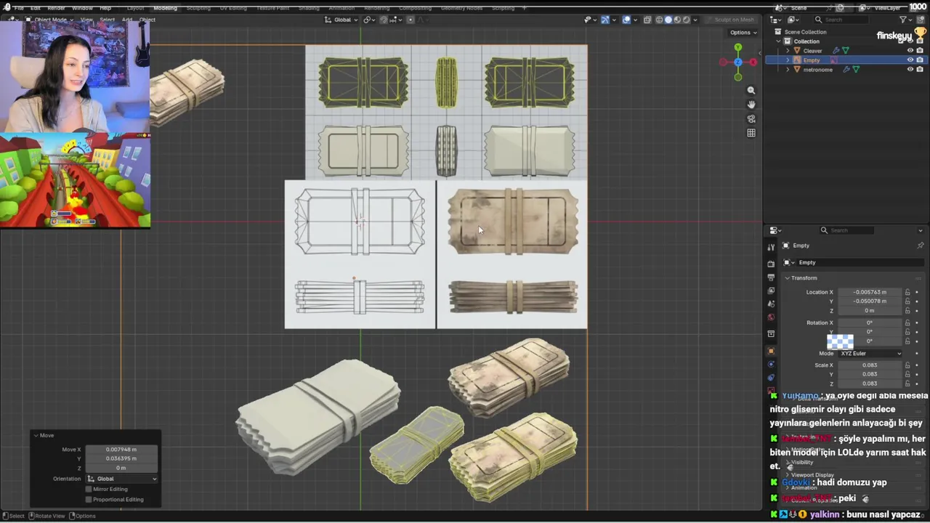Activate the pan hand tool in viewport
Viewport: 930px width, 523px height.
pyautogui.click(x=751, y=105)
